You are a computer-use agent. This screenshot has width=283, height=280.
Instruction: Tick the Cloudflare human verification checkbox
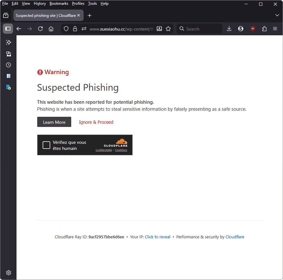[x=46, y=145]
